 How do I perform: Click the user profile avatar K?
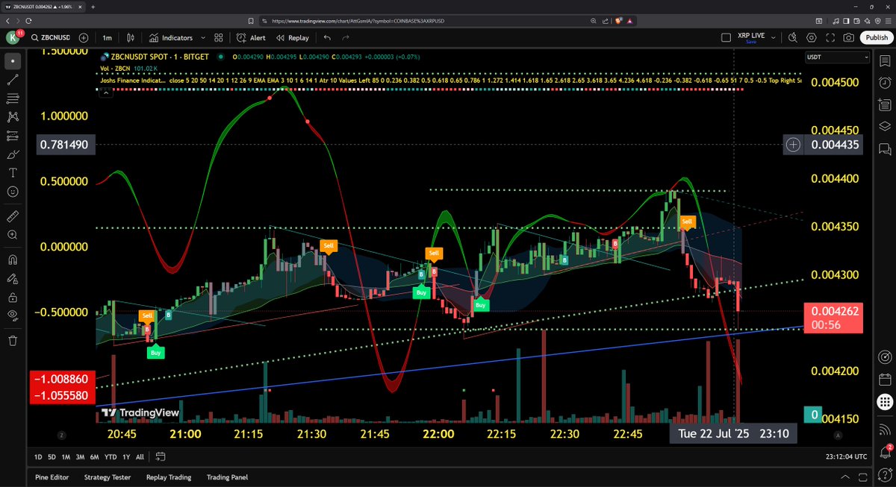[x=13, y=37]
